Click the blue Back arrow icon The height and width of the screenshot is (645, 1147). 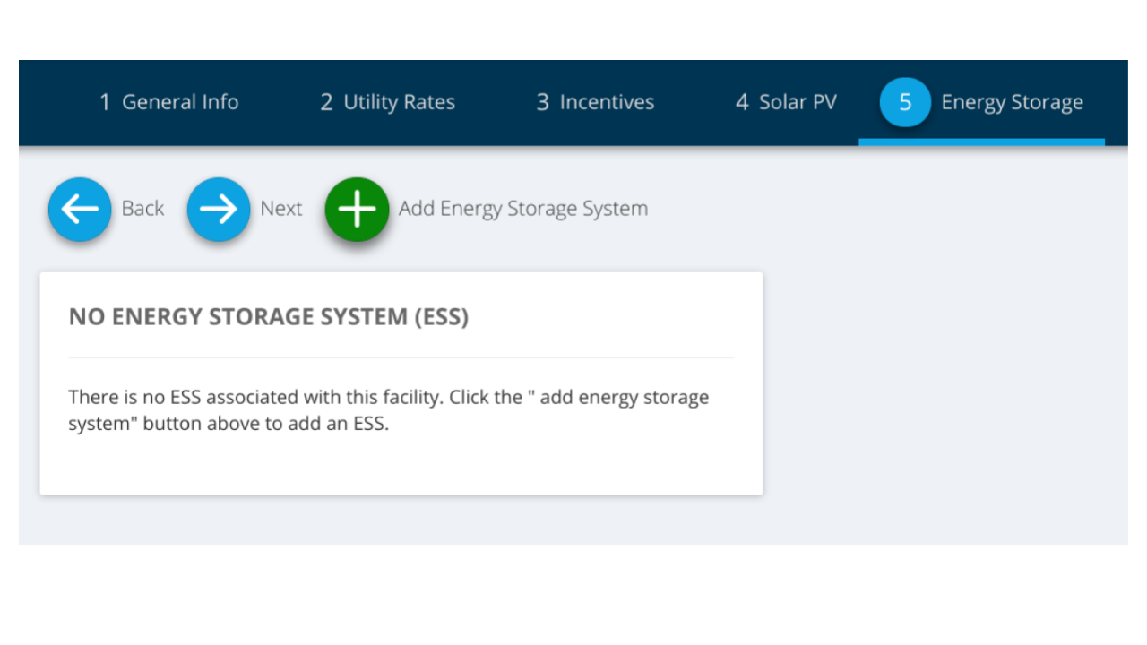80,210
